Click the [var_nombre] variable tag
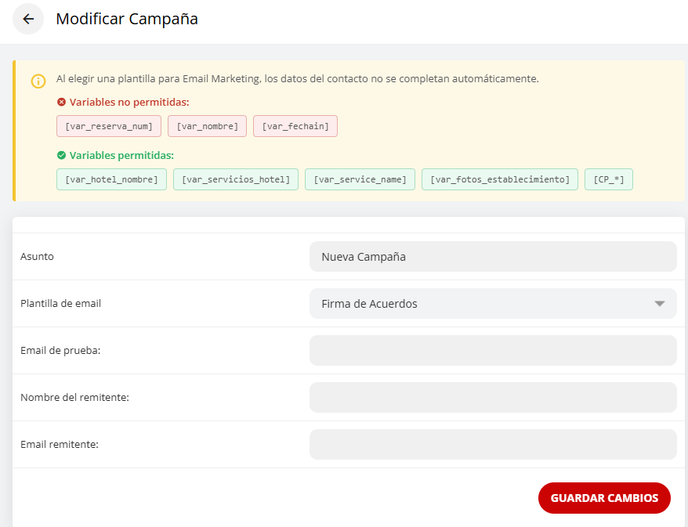This screenshot has height=527, width=688. pos(208,126)
